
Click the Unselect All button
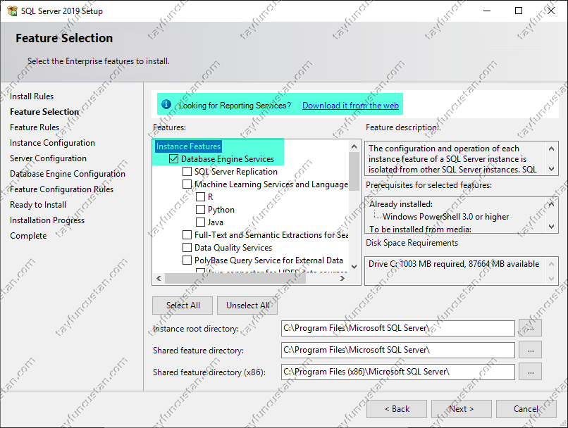(247, 306)
